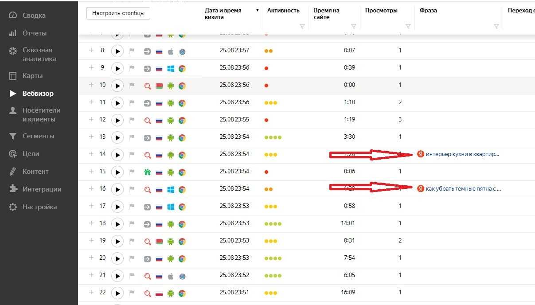The height and width of the screenshot is (305, 535).
Task: Toggle the flag on visit 20
Action: 132,258
